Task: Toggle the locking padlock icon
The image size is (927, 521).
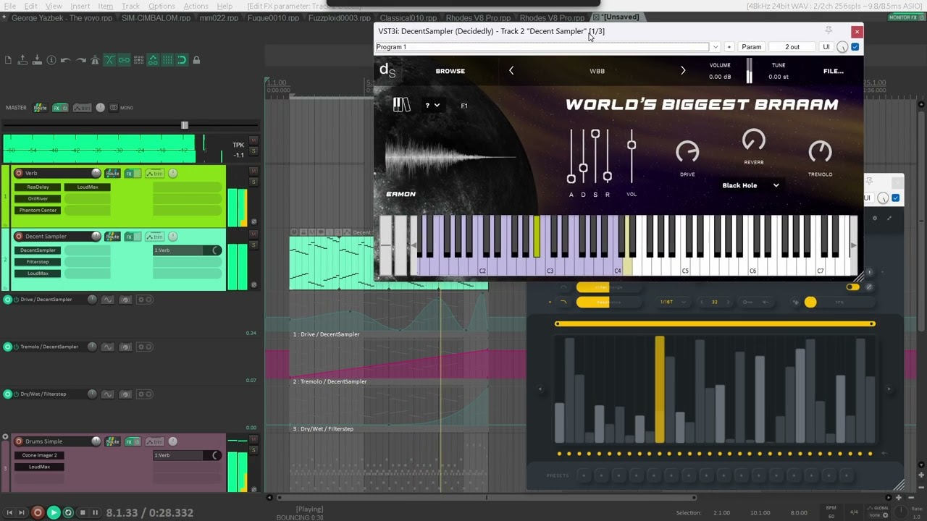Action: pos(196,60)
